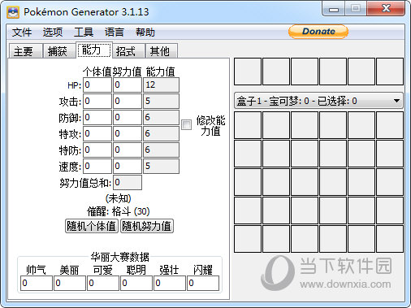Click the 随机努力值 button
The width and height of the screenshot is (411, 308).
pyautogui.click(x=147, y=226)
